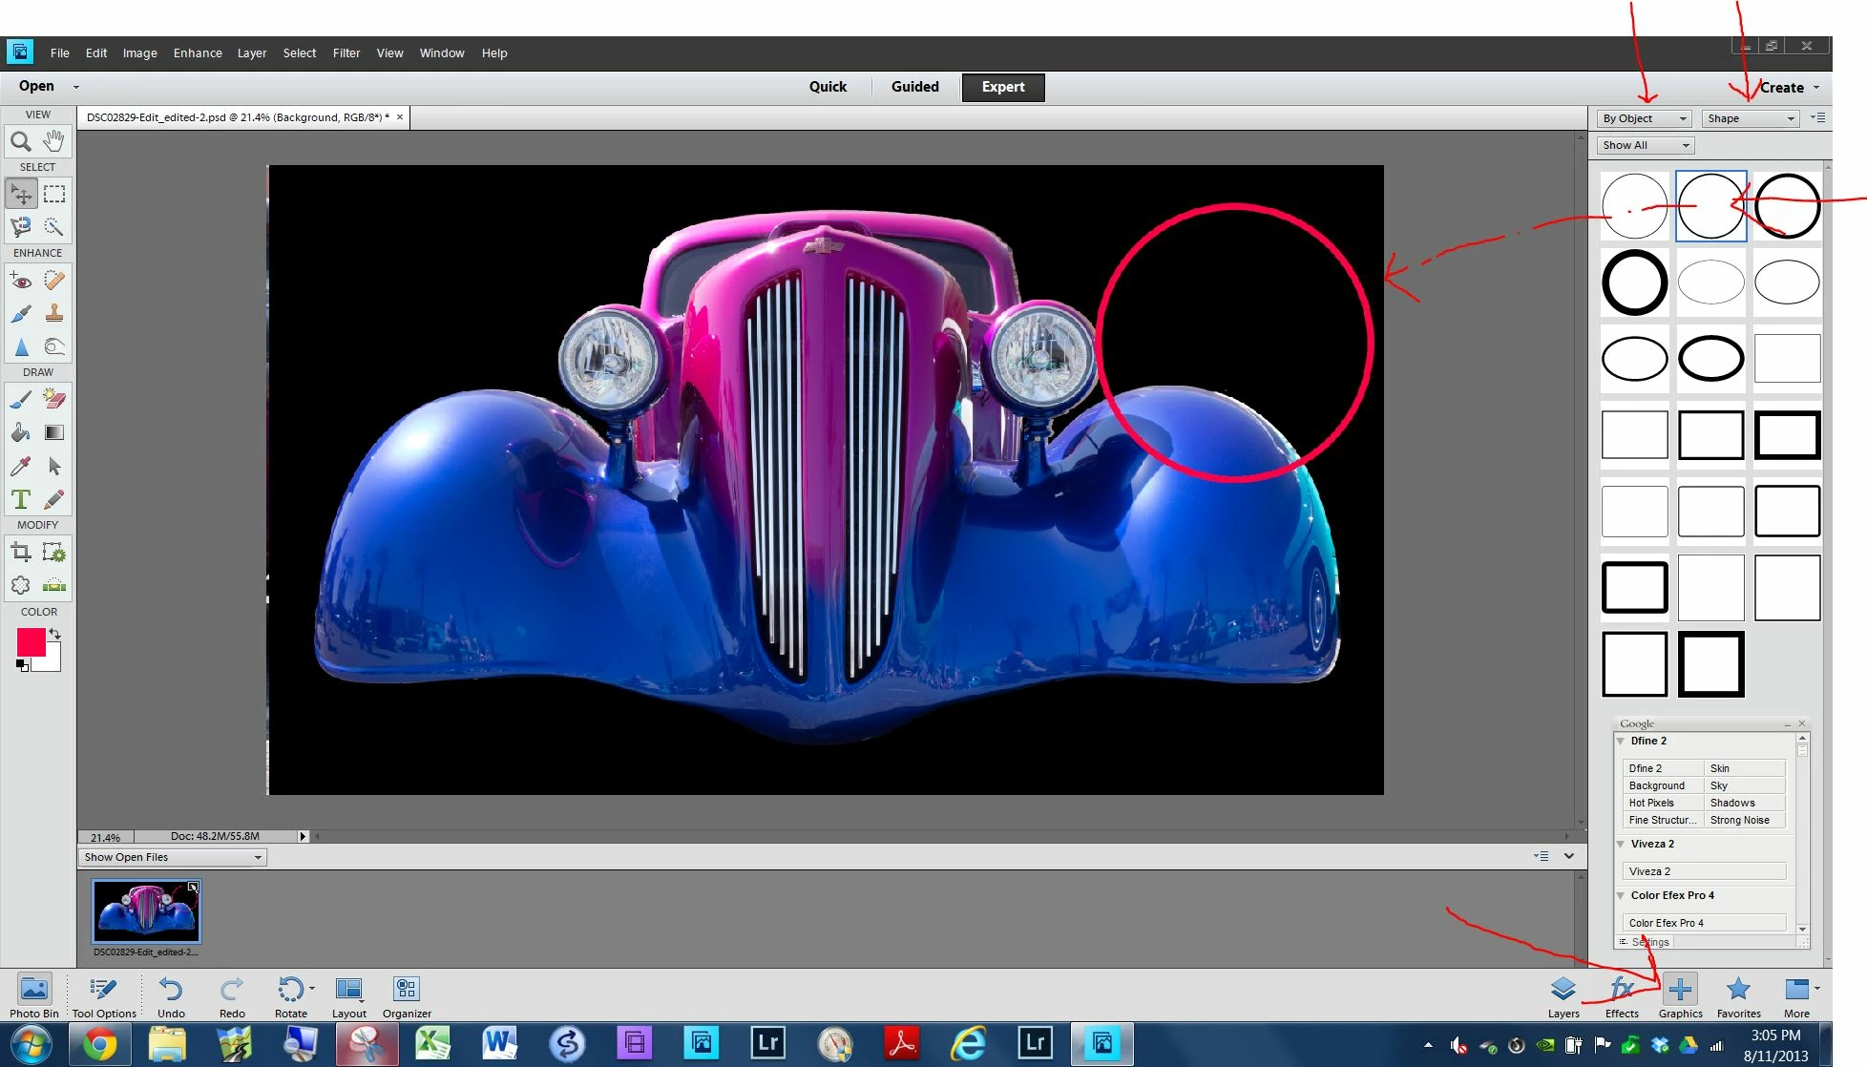This screenshot has width=1867, height=1067.
Task: Collapse the Dfine 2 section
Action: 1621,741
